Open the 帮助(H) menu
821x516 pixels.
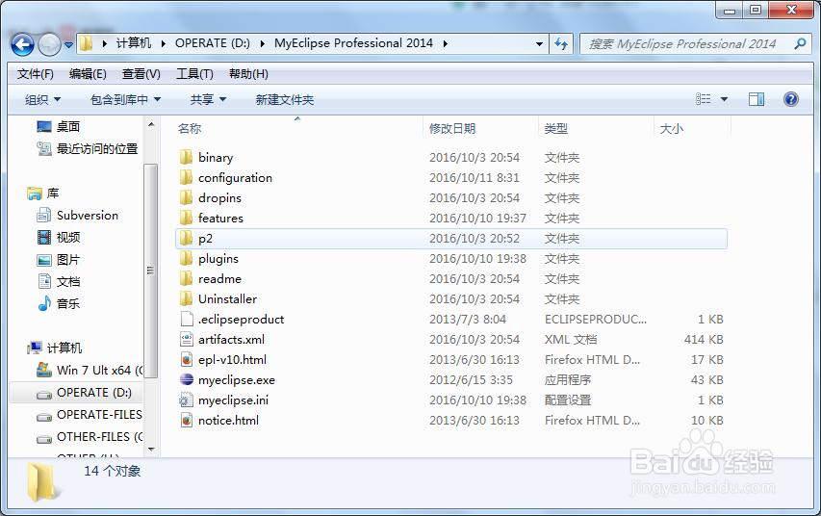248,74
